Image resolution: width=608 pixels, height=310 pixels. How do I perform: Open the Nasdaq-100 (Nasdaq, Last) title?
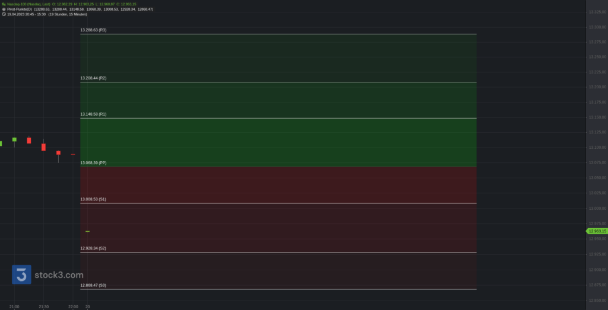[x=28, y=4]
